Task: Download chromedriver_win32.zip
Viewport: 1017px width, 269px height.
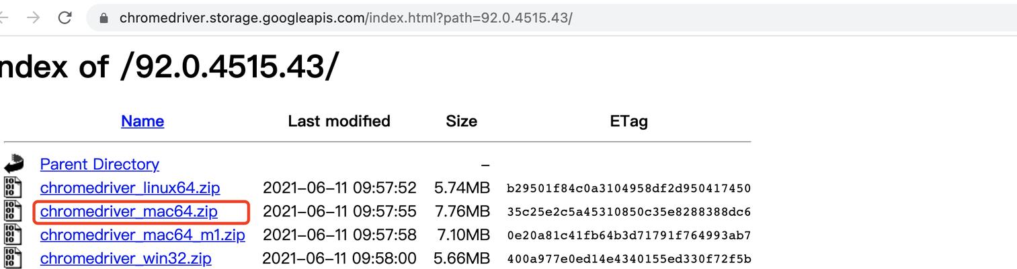Action: [126, 258]
